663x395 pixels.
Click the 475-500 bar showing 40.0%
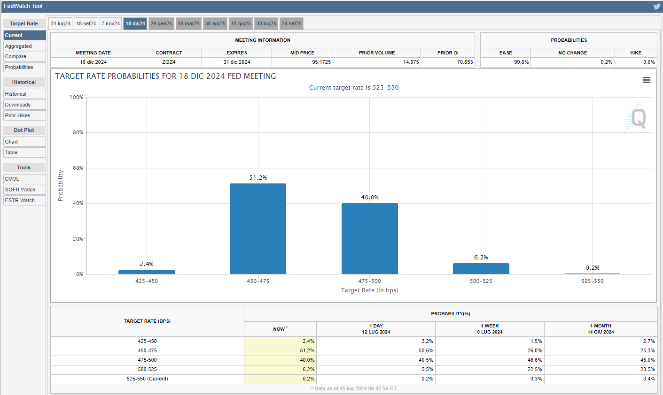(370, 239)
